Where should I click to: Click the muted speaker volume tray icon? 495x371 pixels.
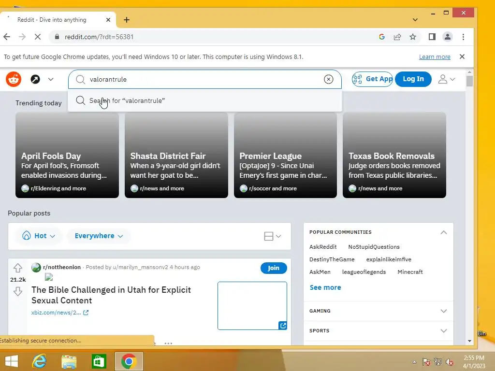(450, 362)
